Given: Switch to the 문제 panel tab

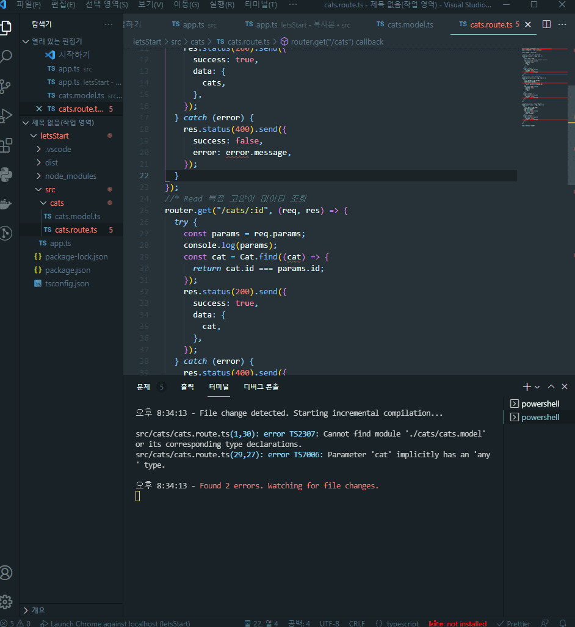Looking at the screenshot, I should click(x=143, y=386).
